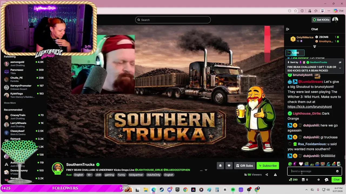Toggle stream notifications with the bell
This screenshot has width=346, height=194.
point(220,166)
